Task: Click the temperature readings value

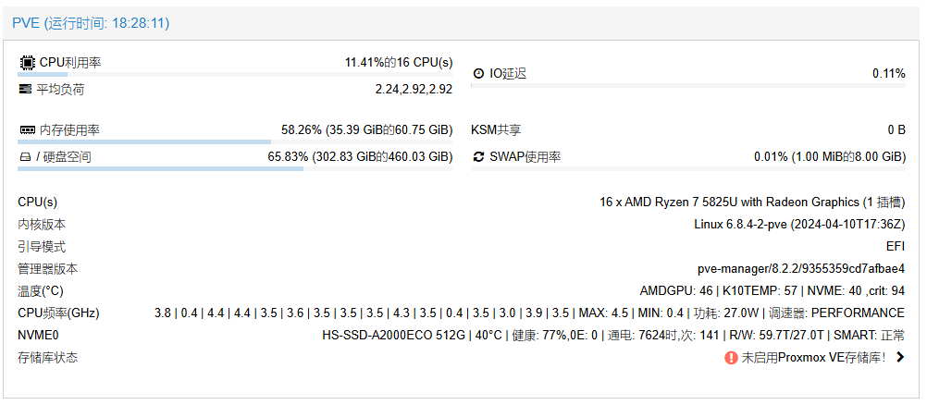Action: [772, 290]
